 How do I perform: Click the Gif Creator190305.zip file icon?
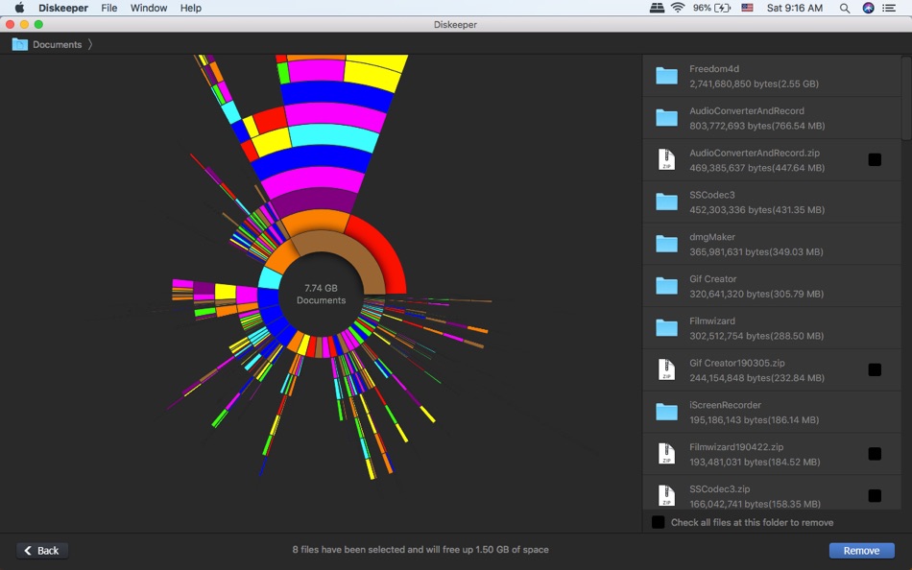pos(666,369)
